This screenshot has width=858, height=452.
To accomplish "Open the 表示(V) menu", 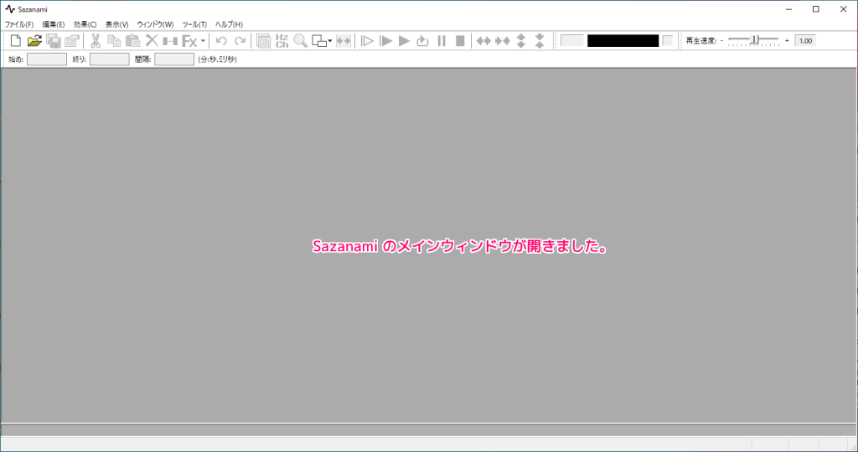I will point(116,24).
